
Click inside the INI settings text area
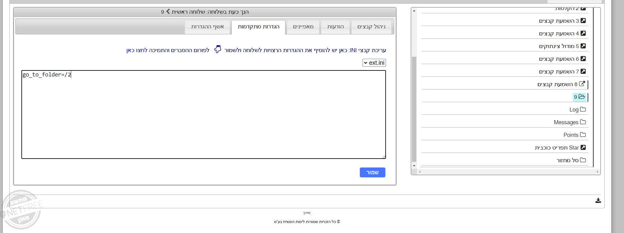click(x=204, y=114)
